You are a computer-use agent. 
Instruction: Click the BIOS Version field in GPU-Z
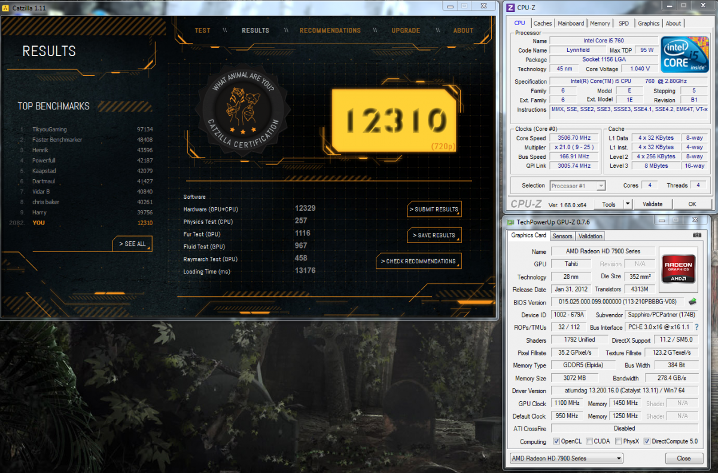tap(619, 302)
